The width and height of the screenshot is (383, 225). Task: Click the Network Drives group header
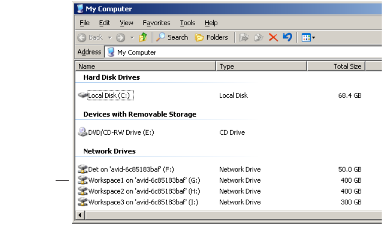[110, 151]
